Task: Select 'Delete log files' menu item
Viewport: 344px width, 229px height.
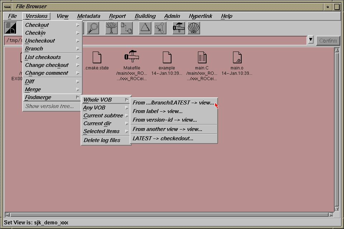Action: point(102,140)
